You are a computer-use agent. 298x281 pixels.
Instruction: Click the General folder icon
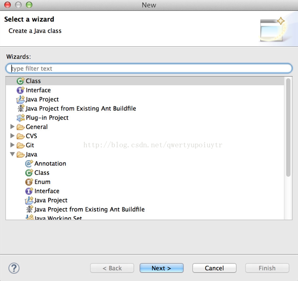21,127
